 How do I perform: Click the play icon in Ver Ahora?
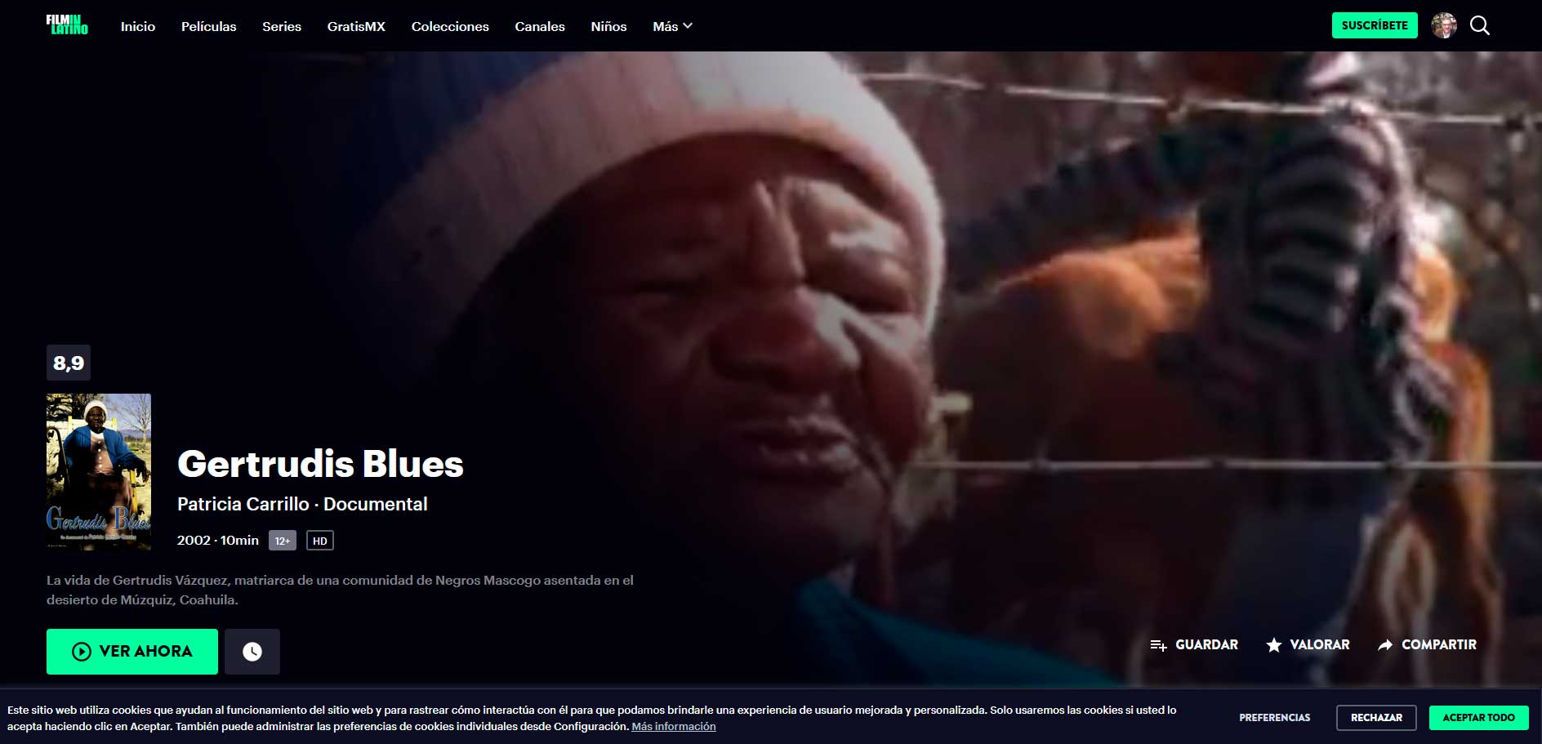click(82, 652)
